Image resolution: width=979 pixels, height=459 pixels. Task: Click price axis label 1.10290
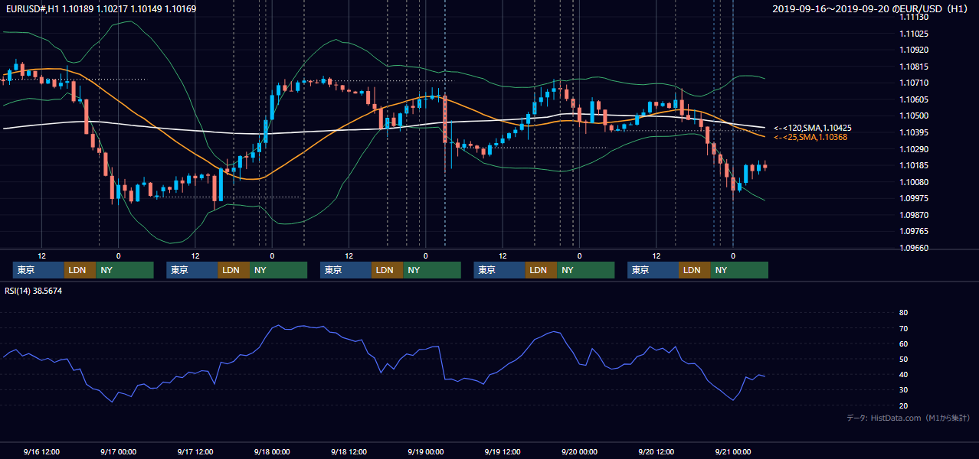[x=915, y=149]
